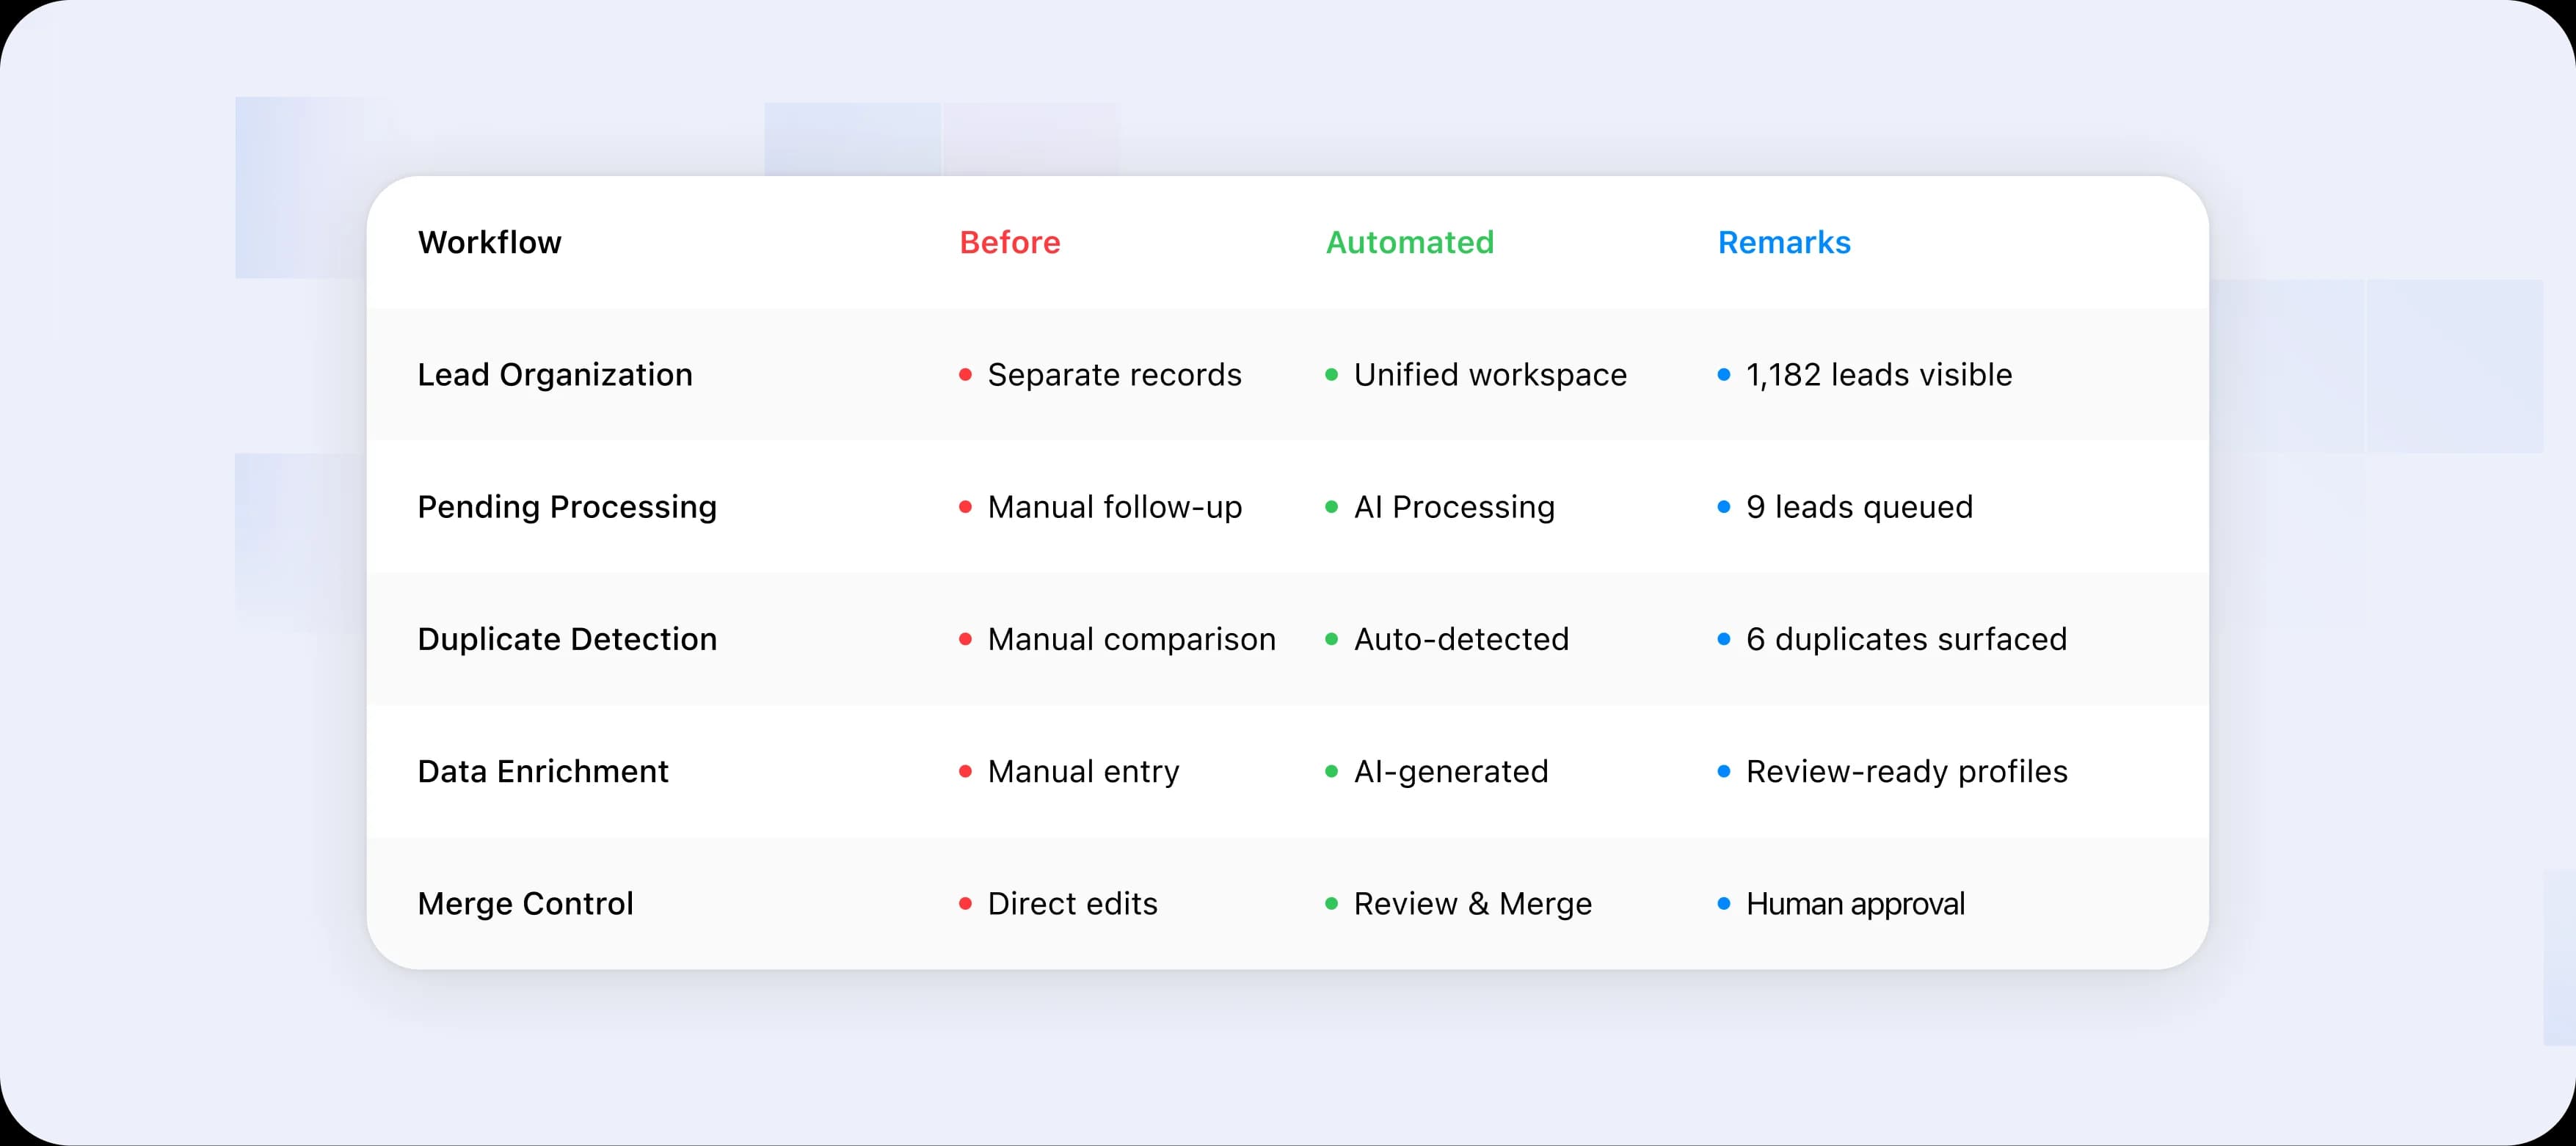
Task: Click the green dot beside 'Auto-detected'
Action: [x=1331, y=639]
